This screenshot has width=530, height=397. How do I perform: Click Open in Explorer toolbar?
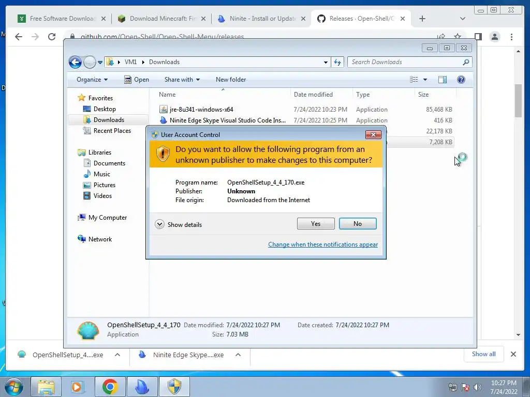(137, 80)
